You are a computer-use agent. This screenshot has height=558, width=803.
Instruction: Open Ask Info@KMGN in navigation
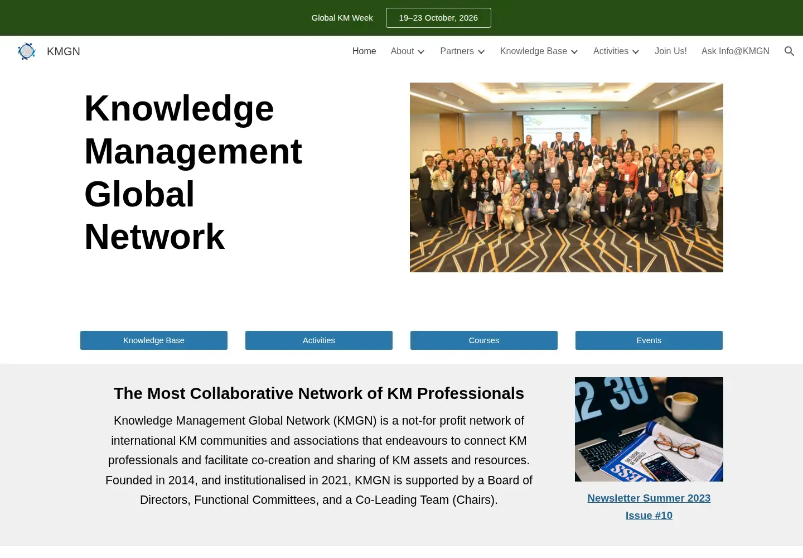click(736, 51)
